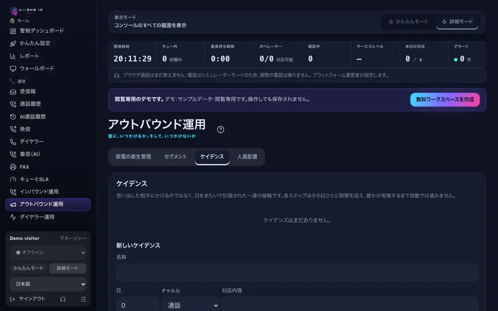The width and height of the screenshot is (498, 311).
Task: Select かんたんモード in user panel
Action: (28, 268)
